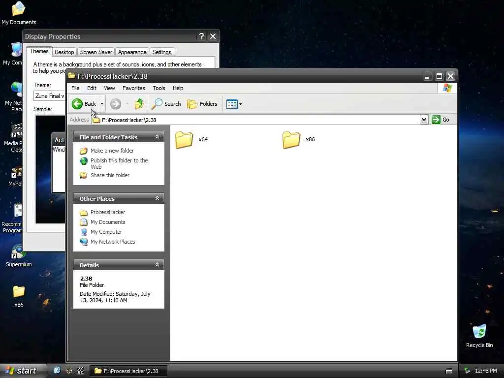Switch to Appearance tab
Viewport: 504px width, 378px height.
(132, 52)
